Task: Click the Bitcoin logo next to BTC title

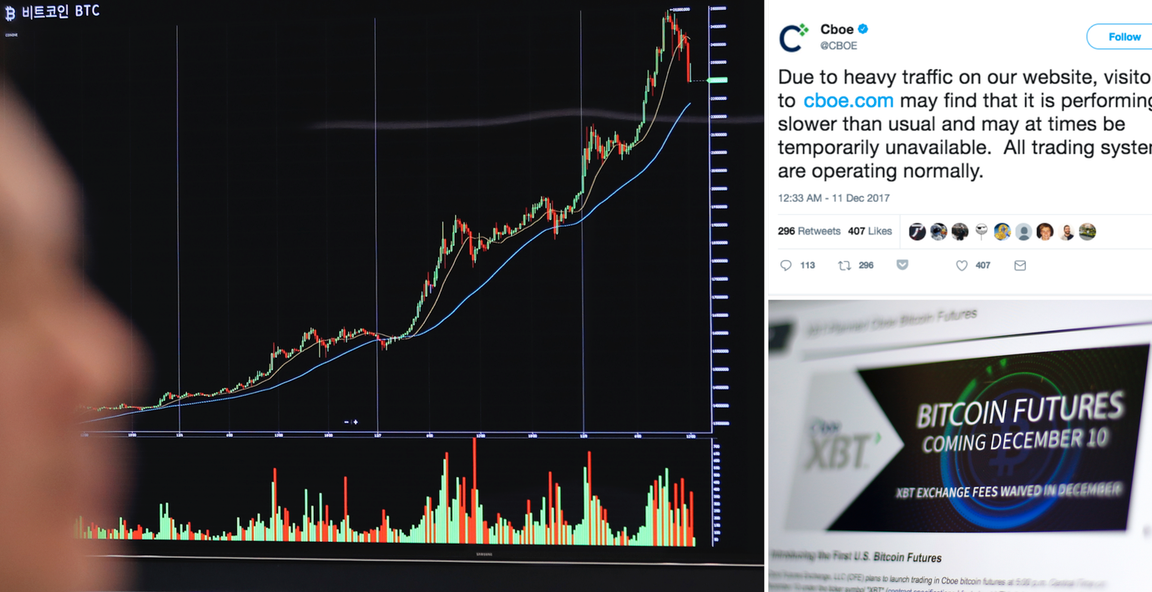Action: point(10,13)
